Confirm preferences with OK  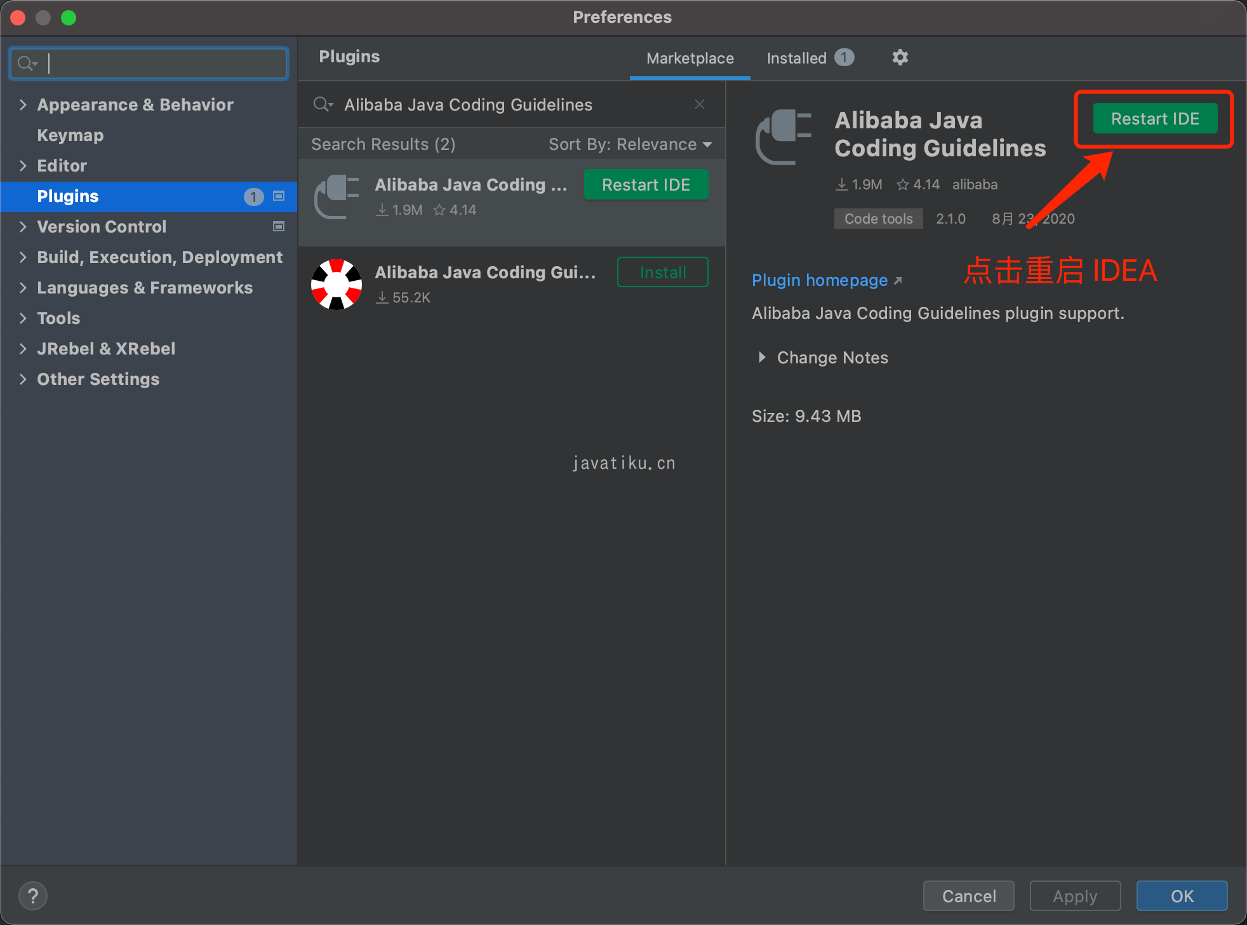pyautogui.click(x=1182, y=896)
